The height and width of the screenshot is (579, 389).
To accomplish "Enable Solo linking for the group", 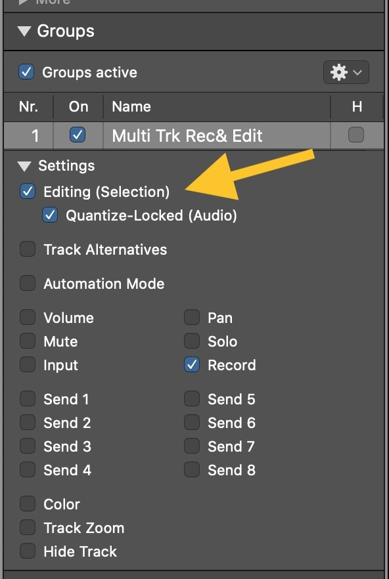I will (192, 341).
